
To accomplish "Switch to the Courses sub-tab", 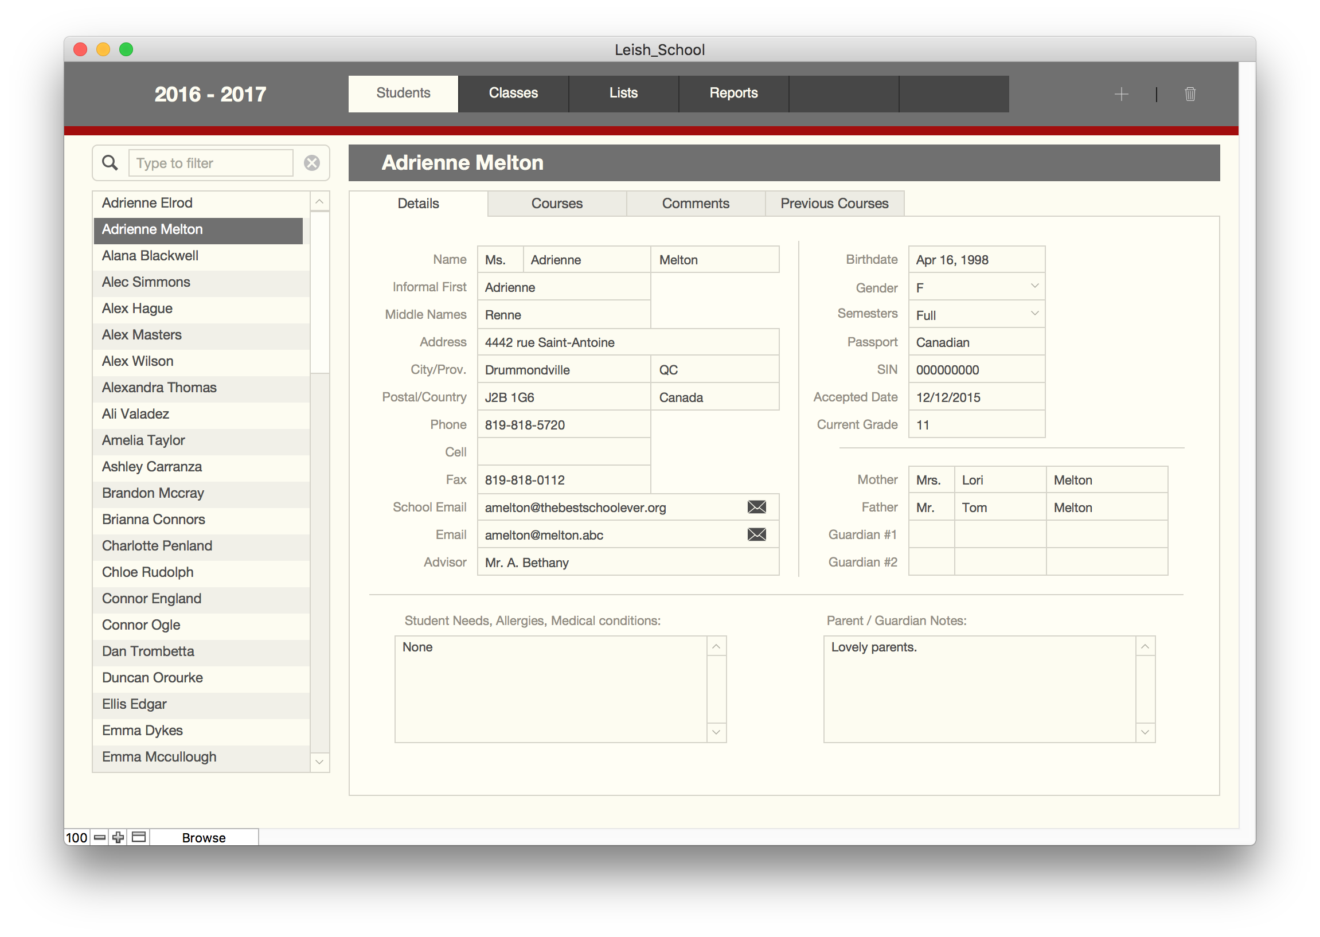I will (557, 204).
